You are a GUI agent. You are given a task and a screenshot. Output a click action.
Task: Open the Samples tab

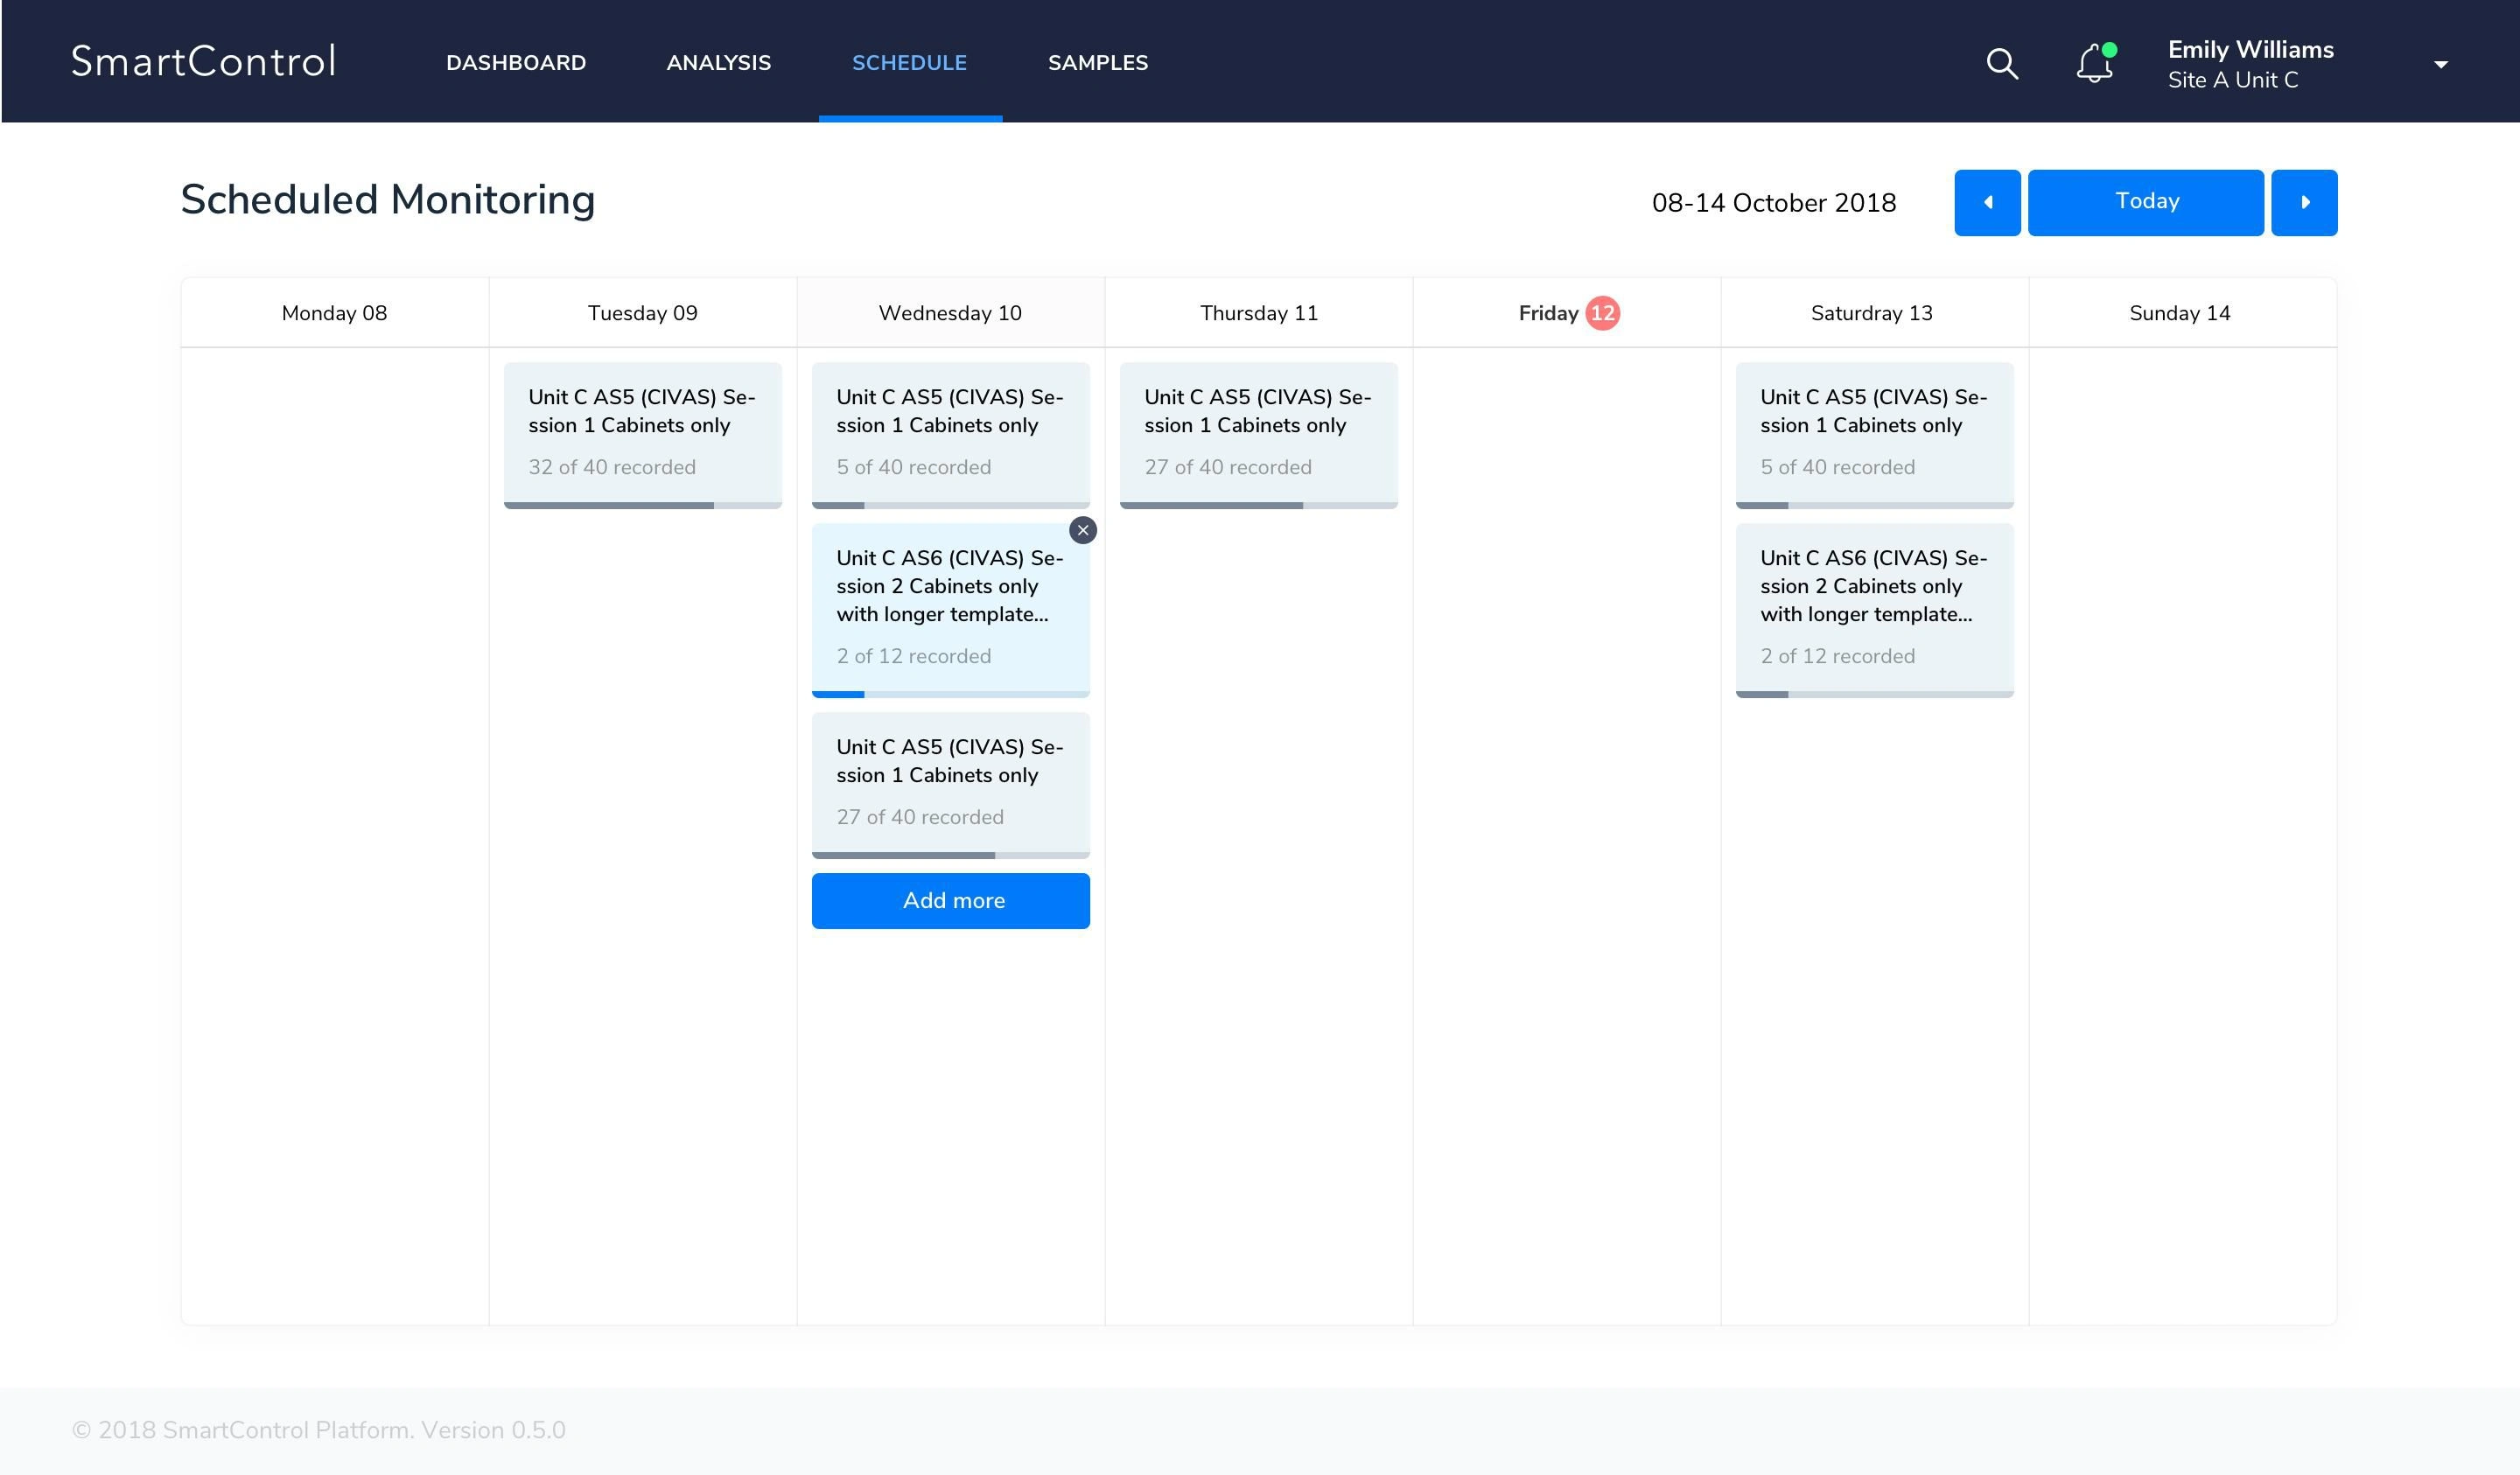pos(1097,63)
